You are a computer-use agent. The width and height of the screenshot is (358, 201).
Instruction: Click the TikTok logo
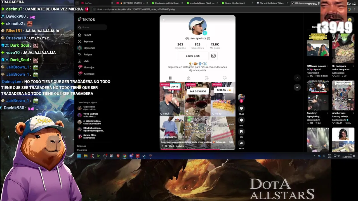[x=86, y=19]
